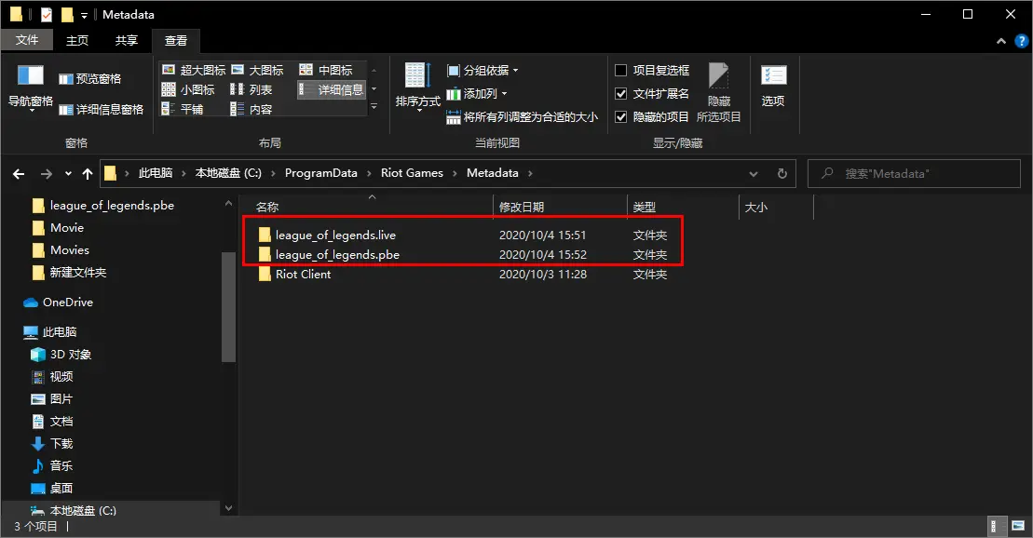Open the File (文件) tab

click(x=26, y=40)
